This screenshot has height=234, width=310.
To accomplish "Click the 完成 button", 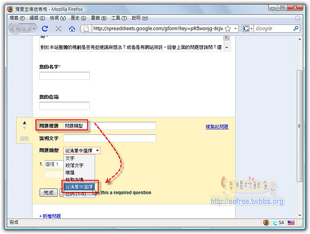I will (48, 193).
